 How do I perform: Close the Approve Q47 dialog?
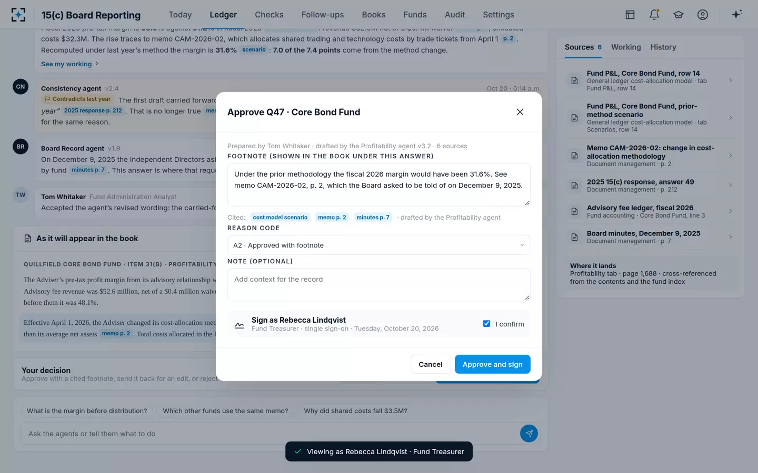(520, 112)
